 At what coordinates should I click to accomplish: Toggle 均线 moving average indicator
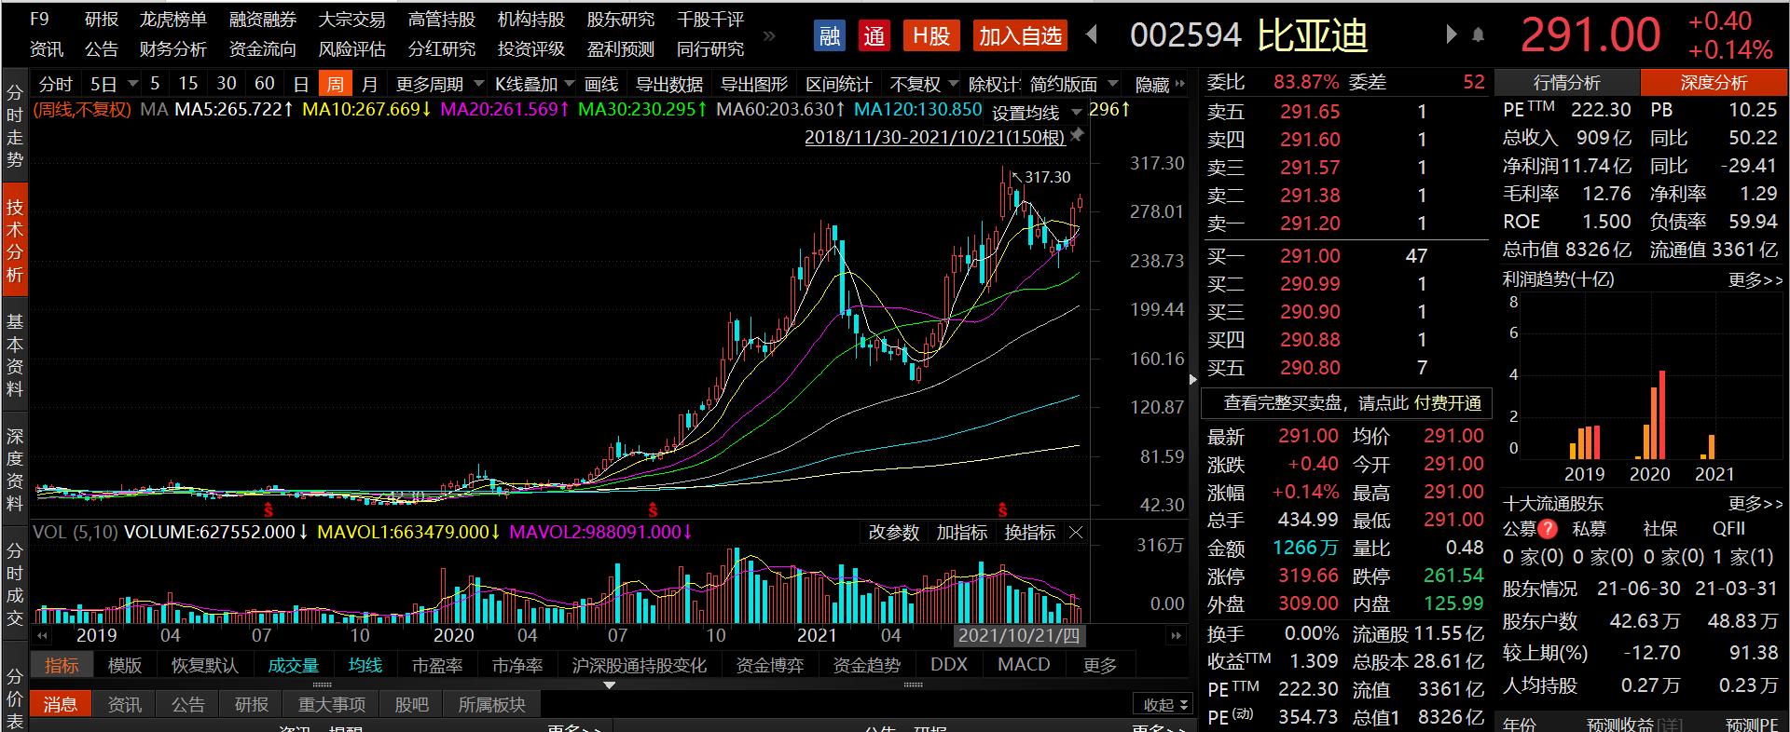pyautogui.click(x=365, y=665)
